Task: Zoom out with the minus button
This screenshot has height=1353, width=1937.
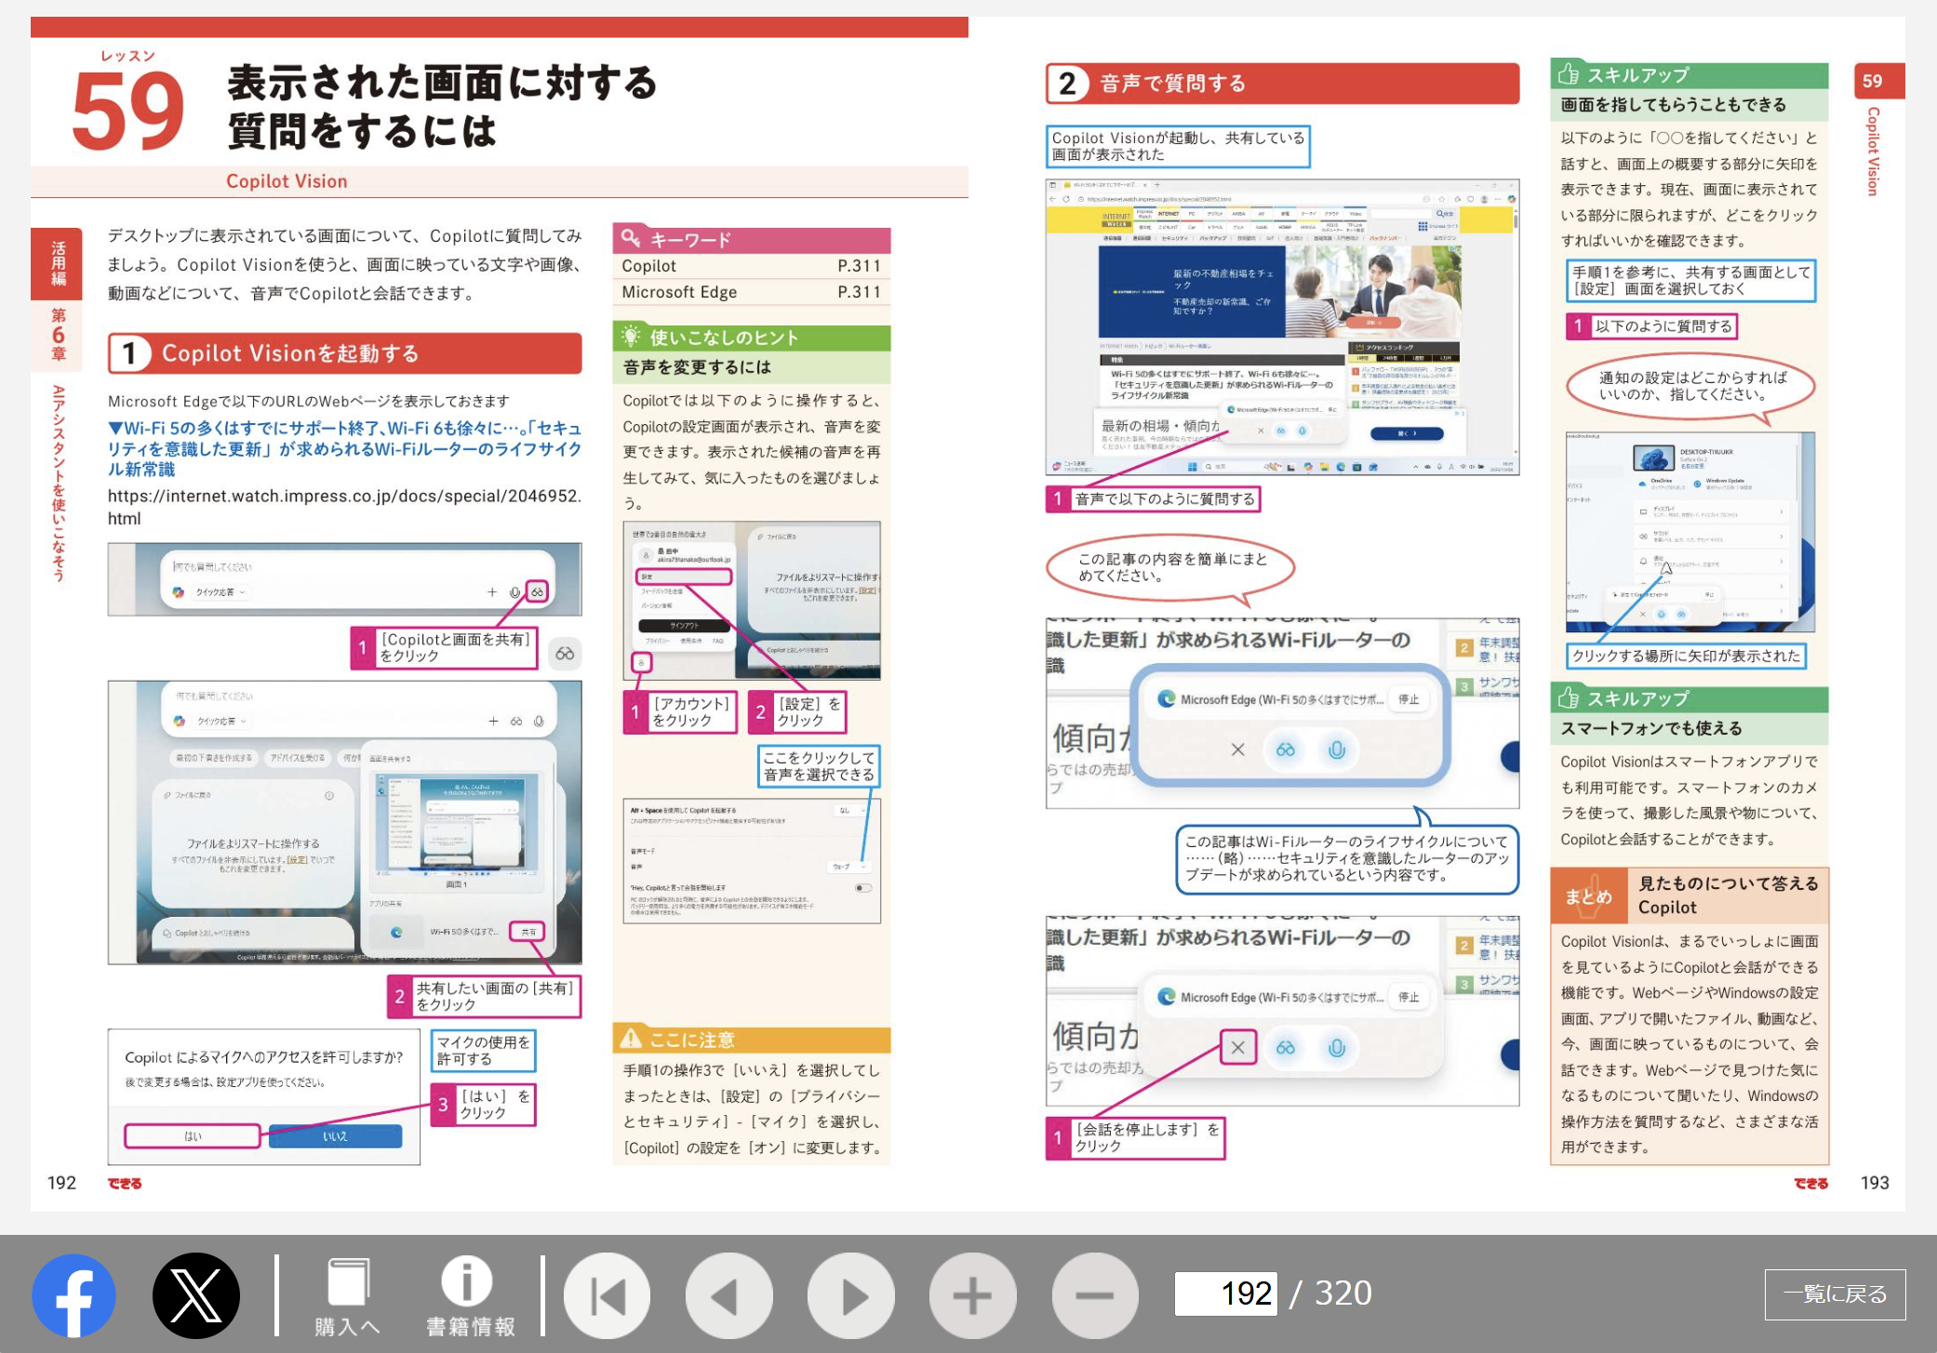Action: point(1094,1295)
